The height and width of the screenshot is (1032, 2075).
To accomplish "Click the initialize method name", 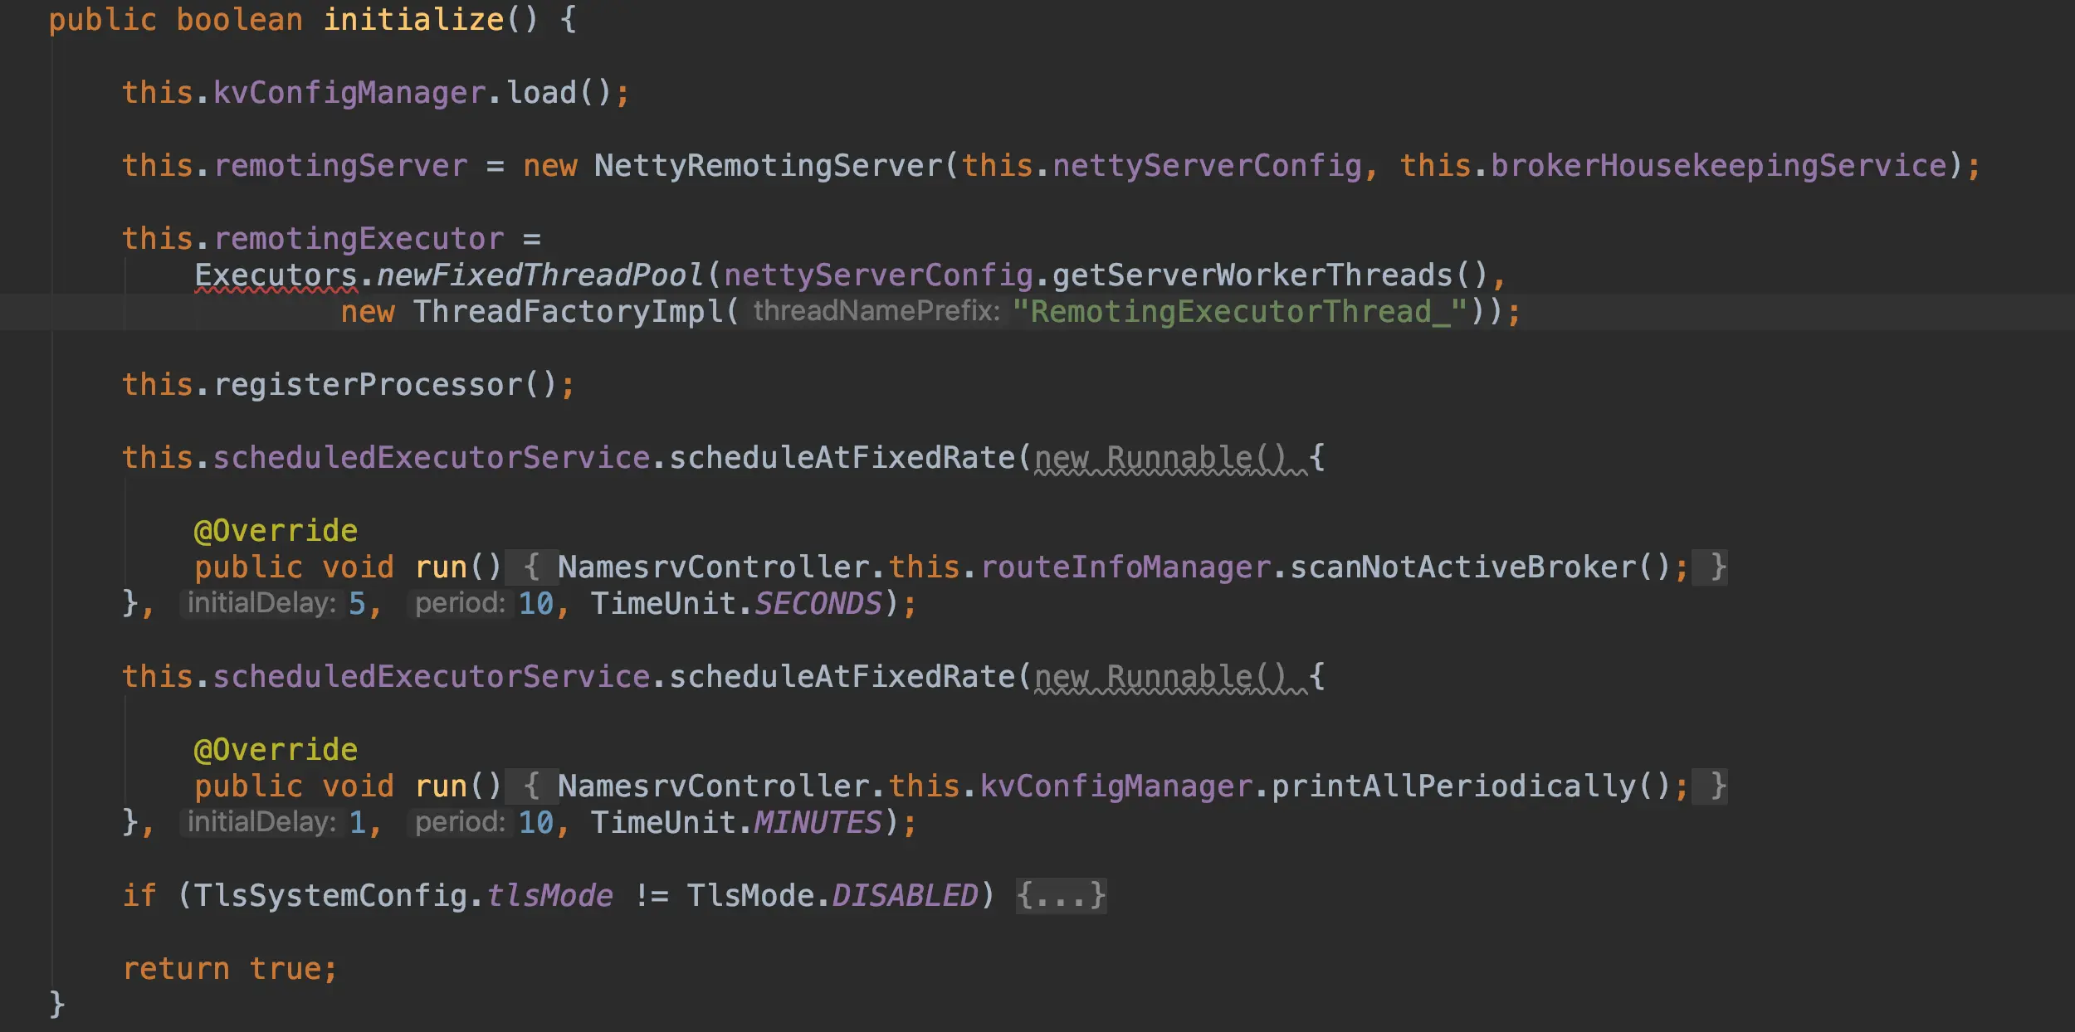I will pos(413,20).
